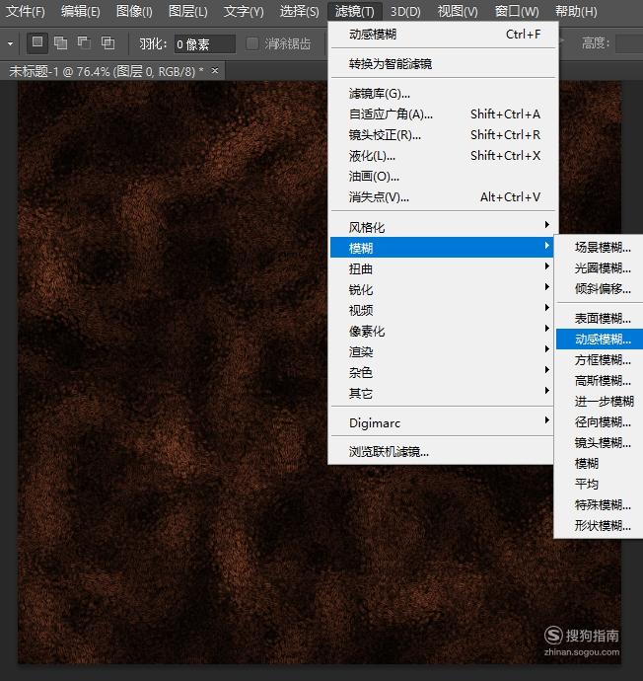Reapply 动感模糊 with Ctrl+F entry
This screenshot has width=643, height=681.
(444, 35)
